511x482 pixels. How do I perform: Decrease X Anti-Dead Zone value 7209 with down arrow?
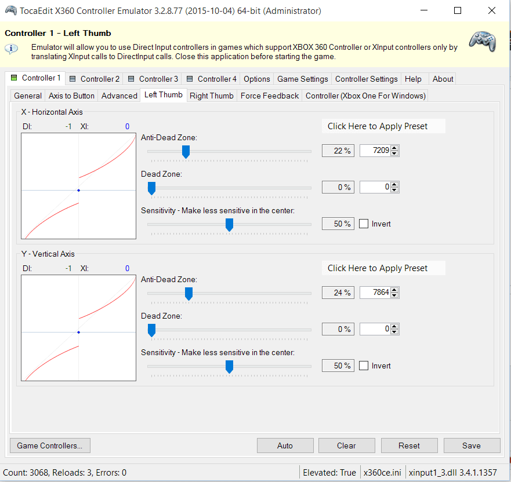394,154
